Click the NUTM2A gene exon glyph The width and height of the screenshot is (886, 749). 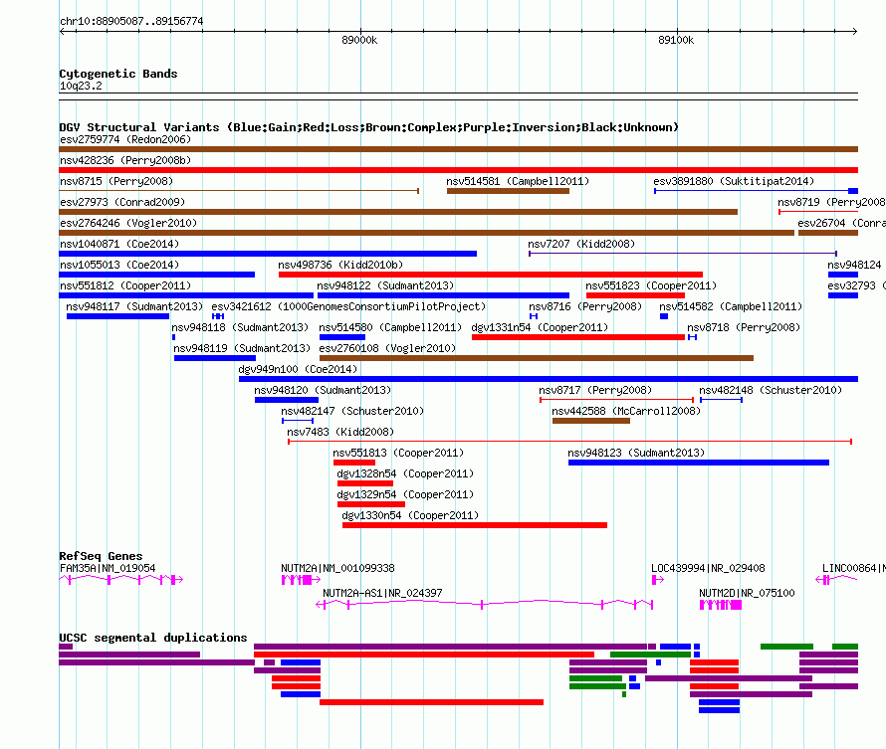coord(301,580)
